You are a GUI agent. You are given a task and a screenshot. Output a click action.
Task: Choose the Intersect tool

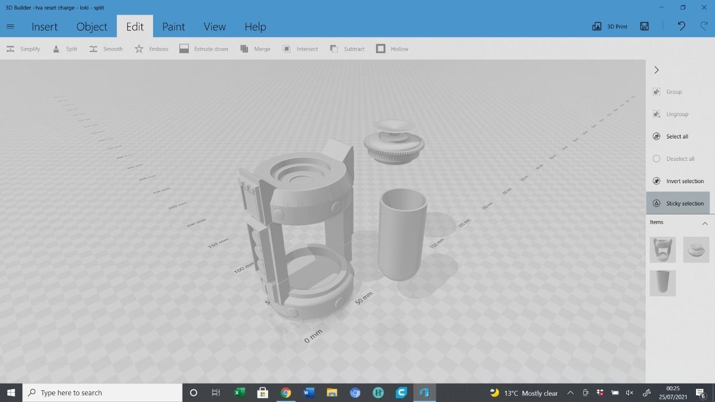[x=300, y=49]
